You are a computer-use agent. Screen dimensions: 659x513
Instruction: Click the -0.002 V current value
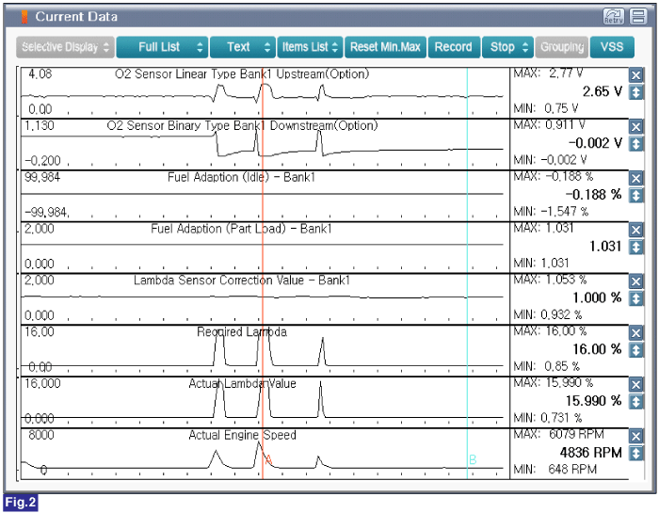595,143
